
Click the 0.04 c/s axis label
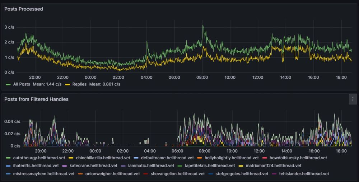click(12, 122)
